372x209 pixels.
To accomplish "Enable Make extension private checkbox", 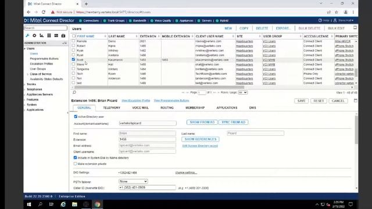I will [x=75, y=164].
